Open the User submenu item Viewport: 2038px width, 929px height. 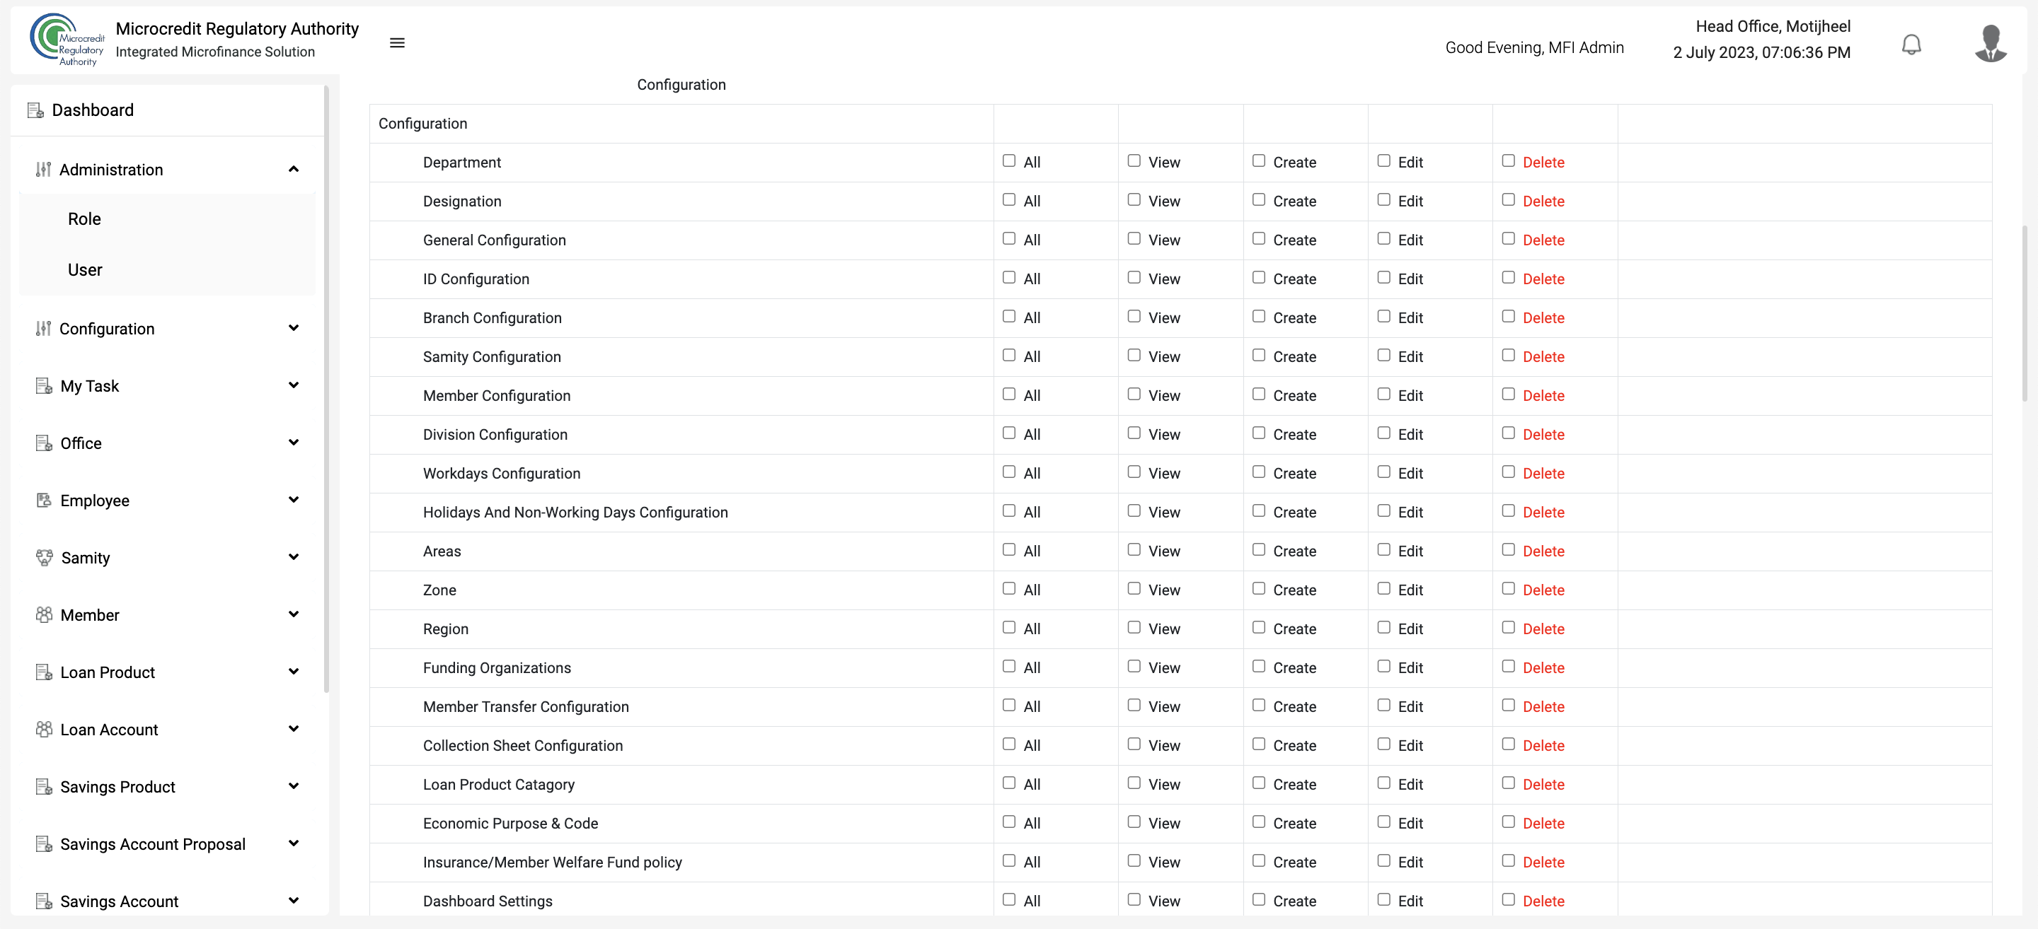click(85, 269)
